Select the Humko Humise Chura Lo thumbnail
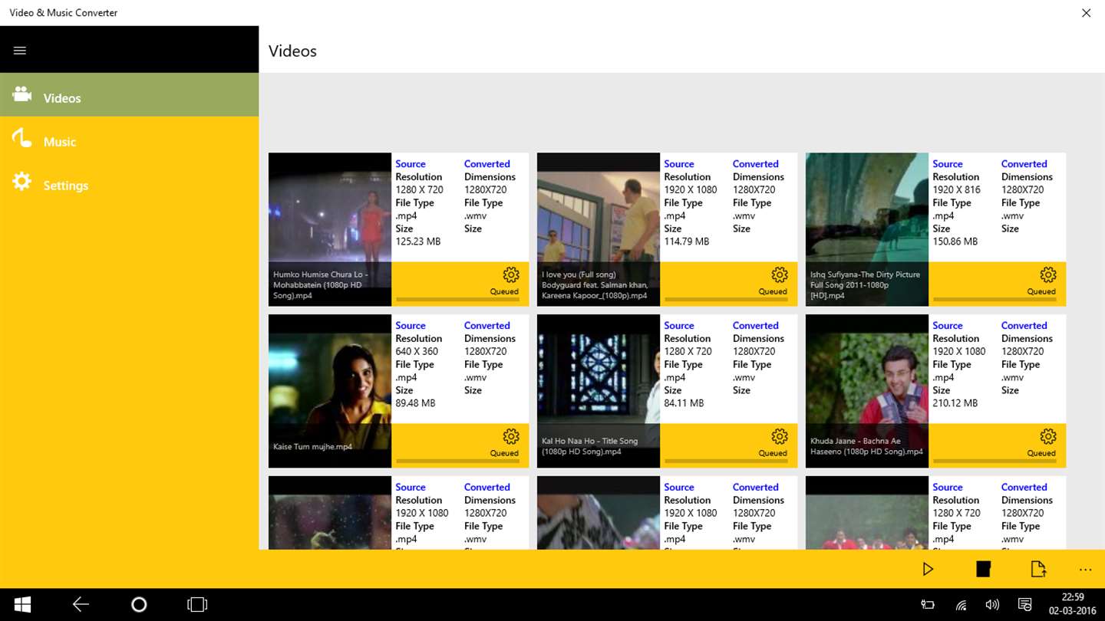Viewport: 1105px width, 621px height. (x=330, y=229)
